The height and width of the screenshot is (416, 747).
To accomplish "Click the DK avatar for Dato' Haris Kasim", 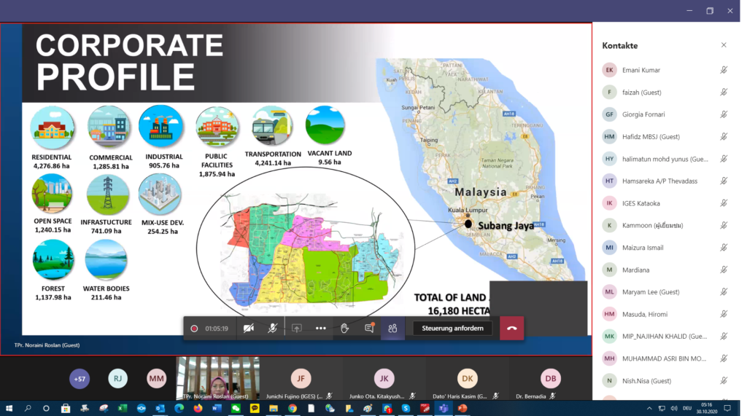I will click(467, 378).
